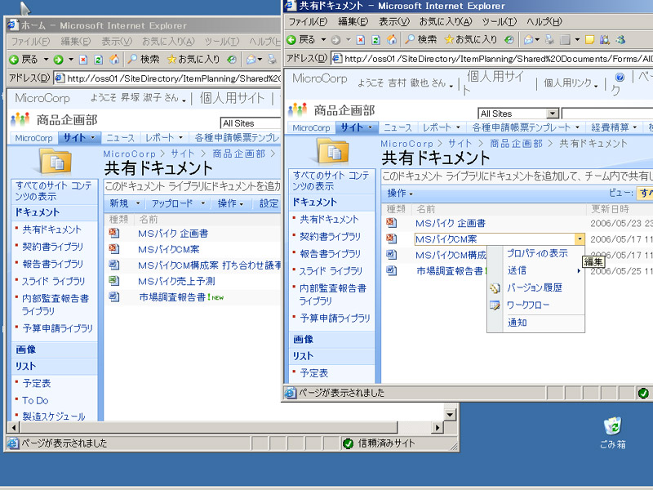Open the 商品企画部 site people logo in front window

point(297,110)
